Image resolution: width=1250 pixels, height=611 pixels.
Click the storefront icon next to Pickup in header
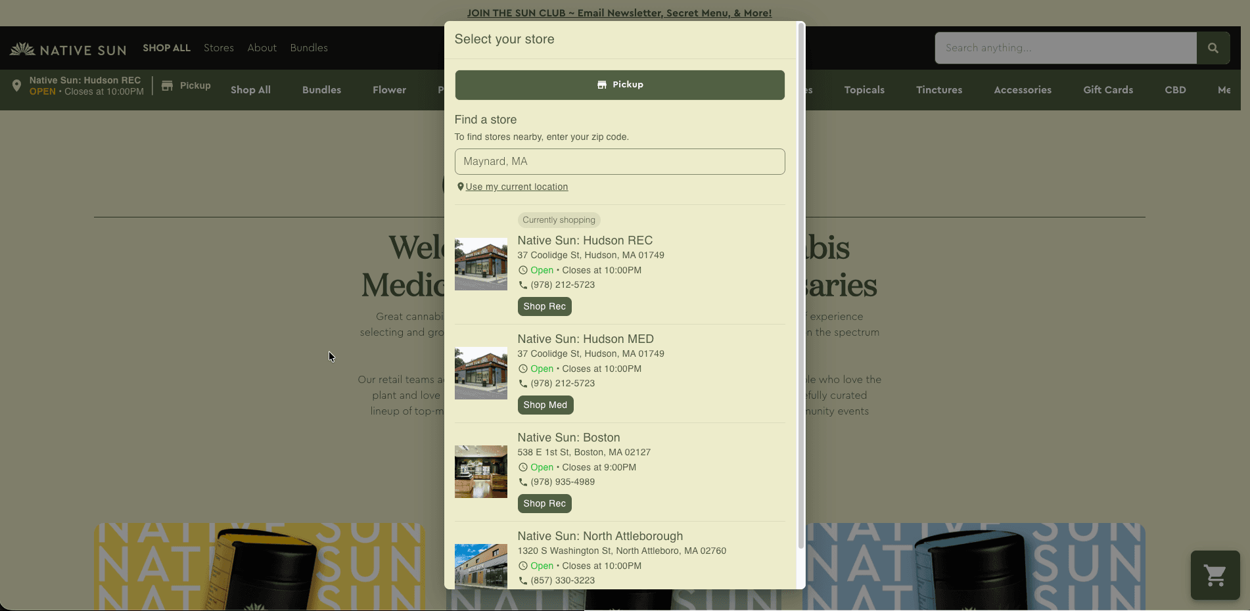coord(167,85)
